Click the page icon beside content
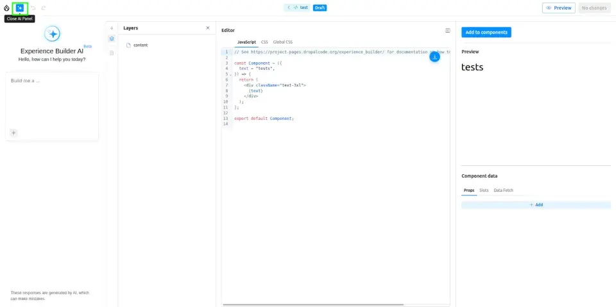Viewport: 616px width, 307px height. pos(128,45)
